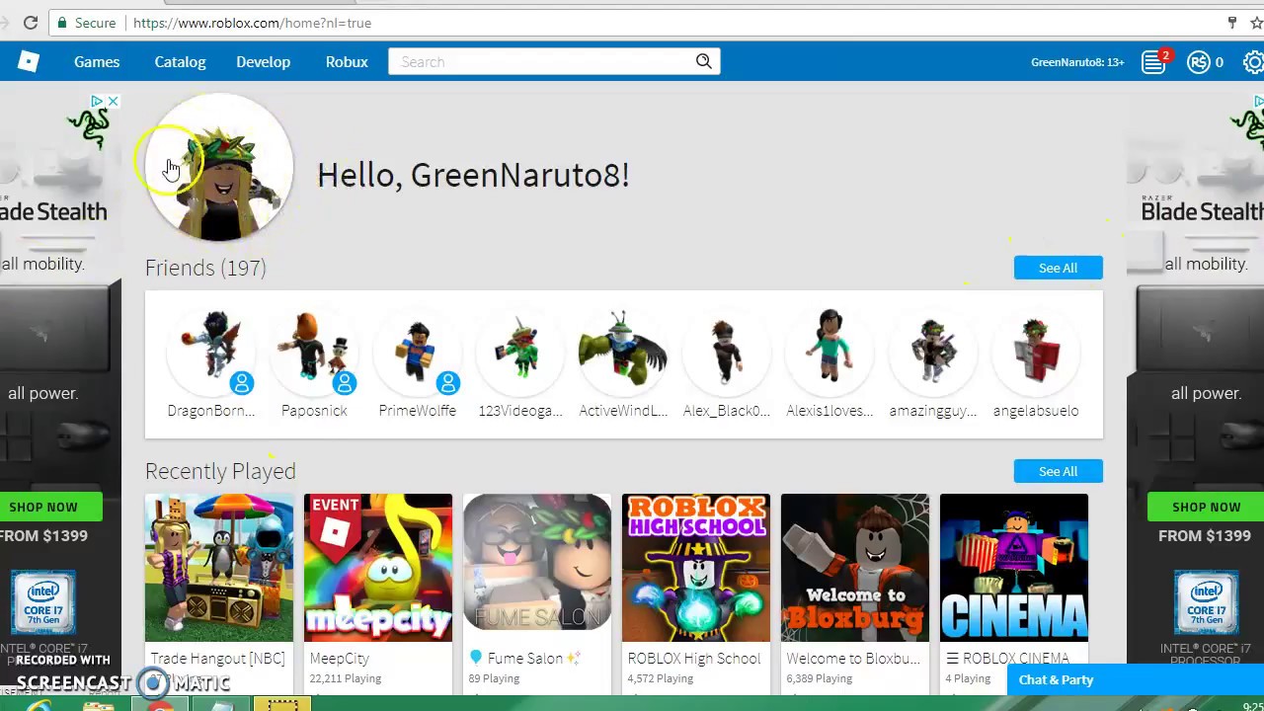Click the Secure padlock site info
The width and height of the screenshot is (1264, 711).
[86, 23]
